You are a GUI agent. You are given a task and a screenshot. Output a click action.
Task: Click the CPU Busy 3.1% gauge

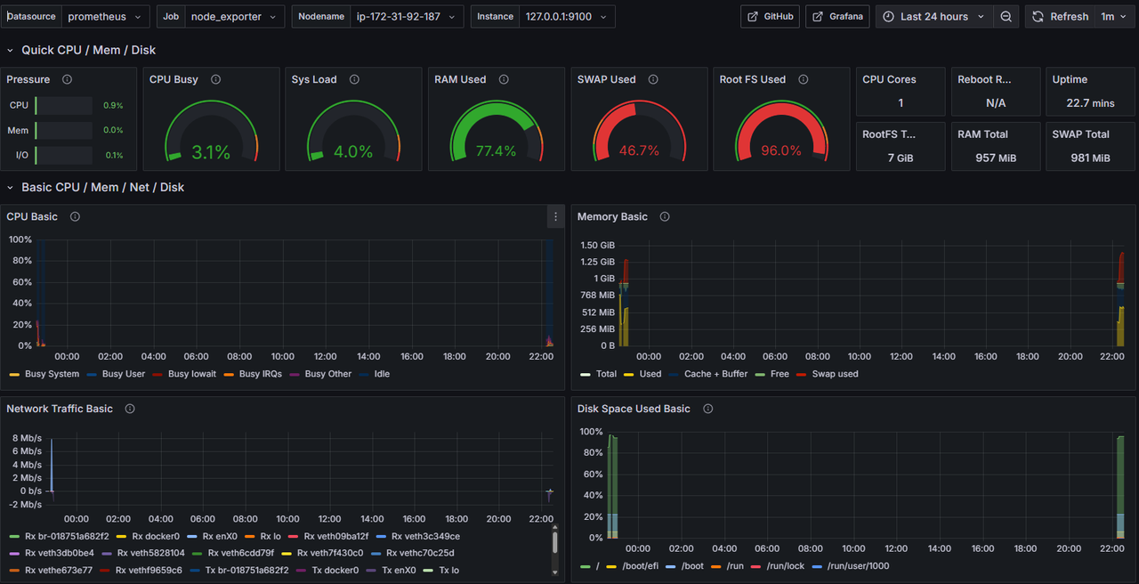(211, 130)
